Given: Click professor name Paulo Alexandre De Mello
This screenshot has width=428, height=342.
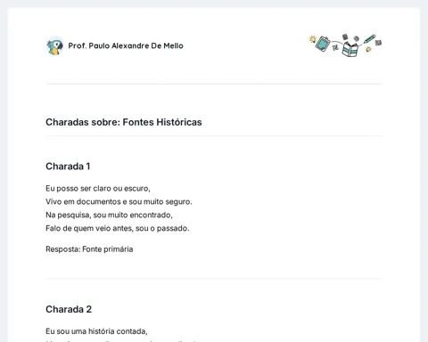Looking at the screenshot, I should point(126,45).
